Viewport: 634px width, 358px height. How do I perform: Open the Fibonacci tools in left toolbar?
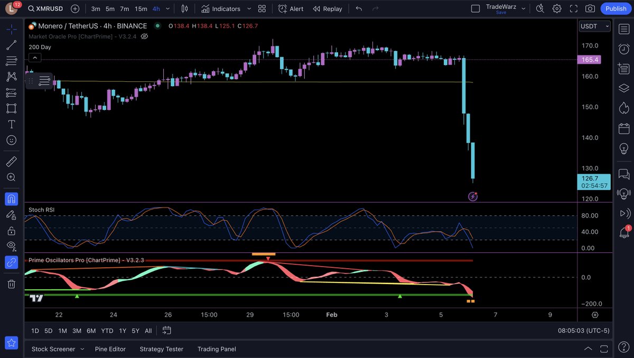pyautogui.click(x=11, y=61)
